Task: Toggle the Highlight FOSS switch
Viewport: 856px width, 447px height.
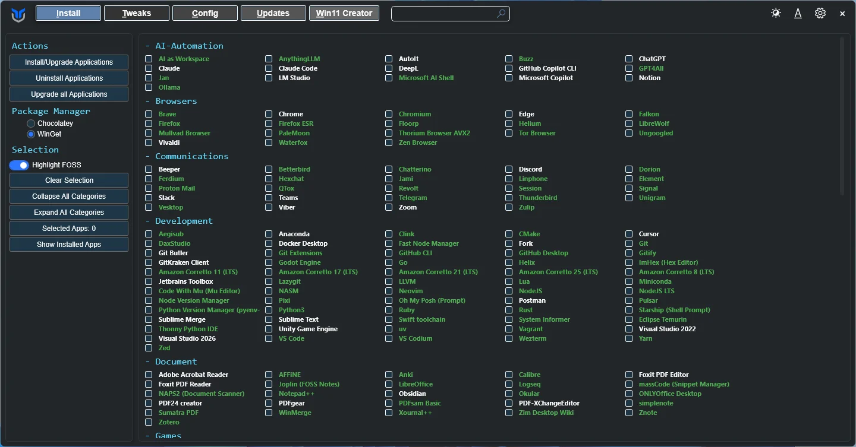Action: coord(19,165)
